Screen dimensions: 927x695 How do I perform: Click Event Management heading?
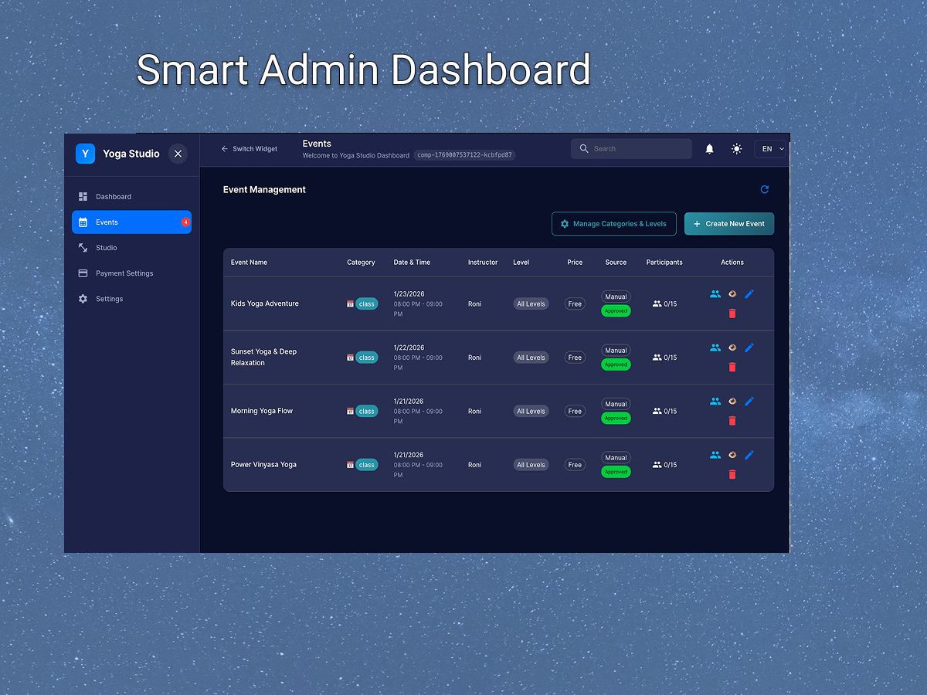(264, 190)
